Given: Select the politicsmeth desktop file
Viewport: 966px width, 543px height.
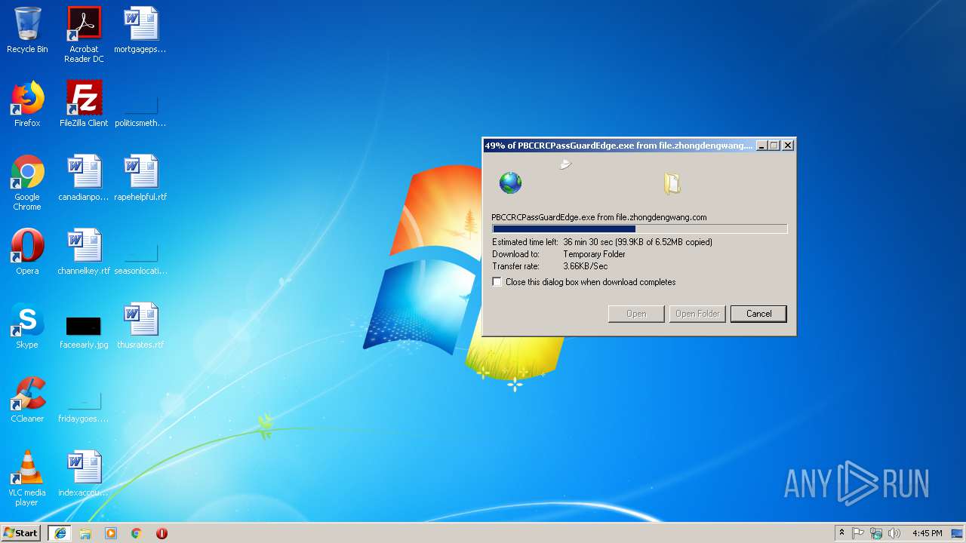Looking at the screenshot, I should 140,112.
